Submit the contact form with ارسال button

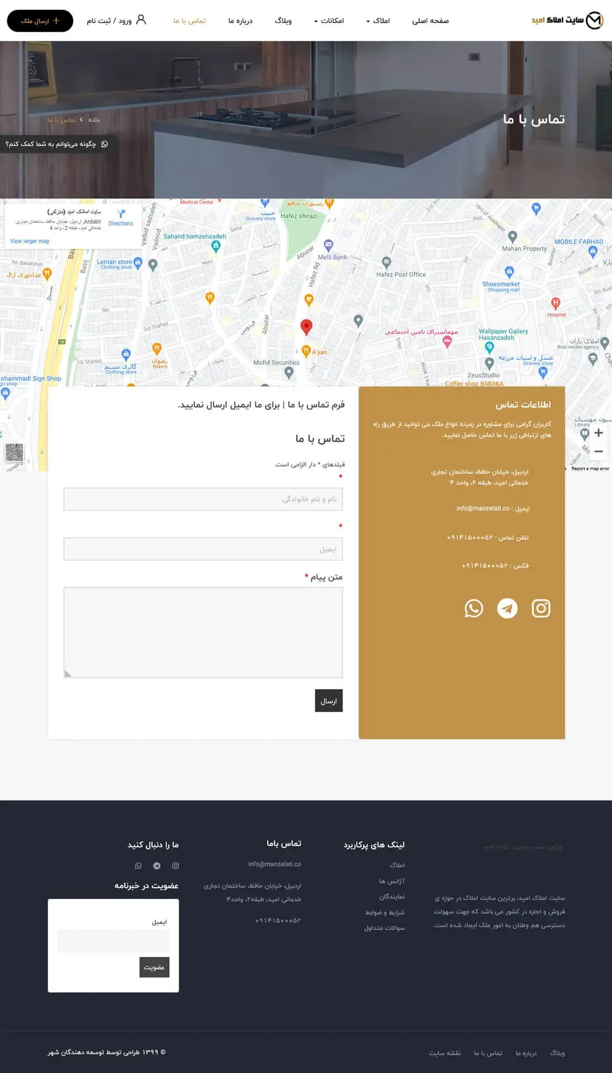328,701
